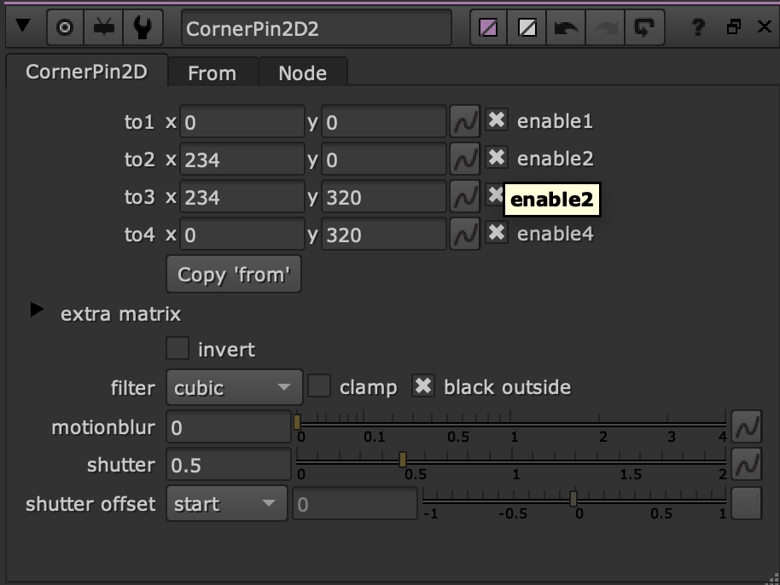This screenshot has width=780, height=585.
Task: Open animation curve menu for to1
Action: point(464,121)
